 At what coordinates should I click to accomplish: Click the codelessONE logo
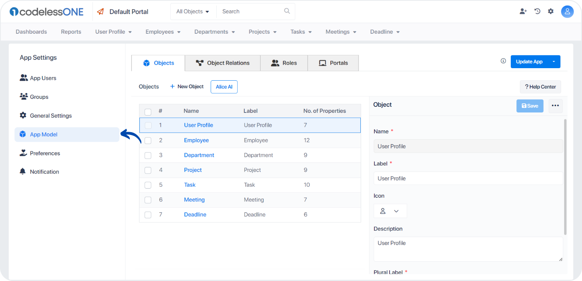[x=46, y=11]
